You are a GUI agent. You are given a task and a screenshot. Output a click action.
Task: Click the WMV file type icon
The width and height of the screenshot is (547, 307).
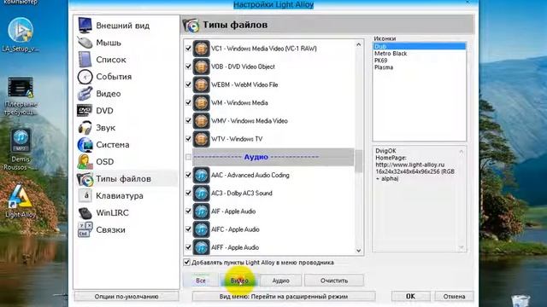pyautogui.click(x=201, y=121)
